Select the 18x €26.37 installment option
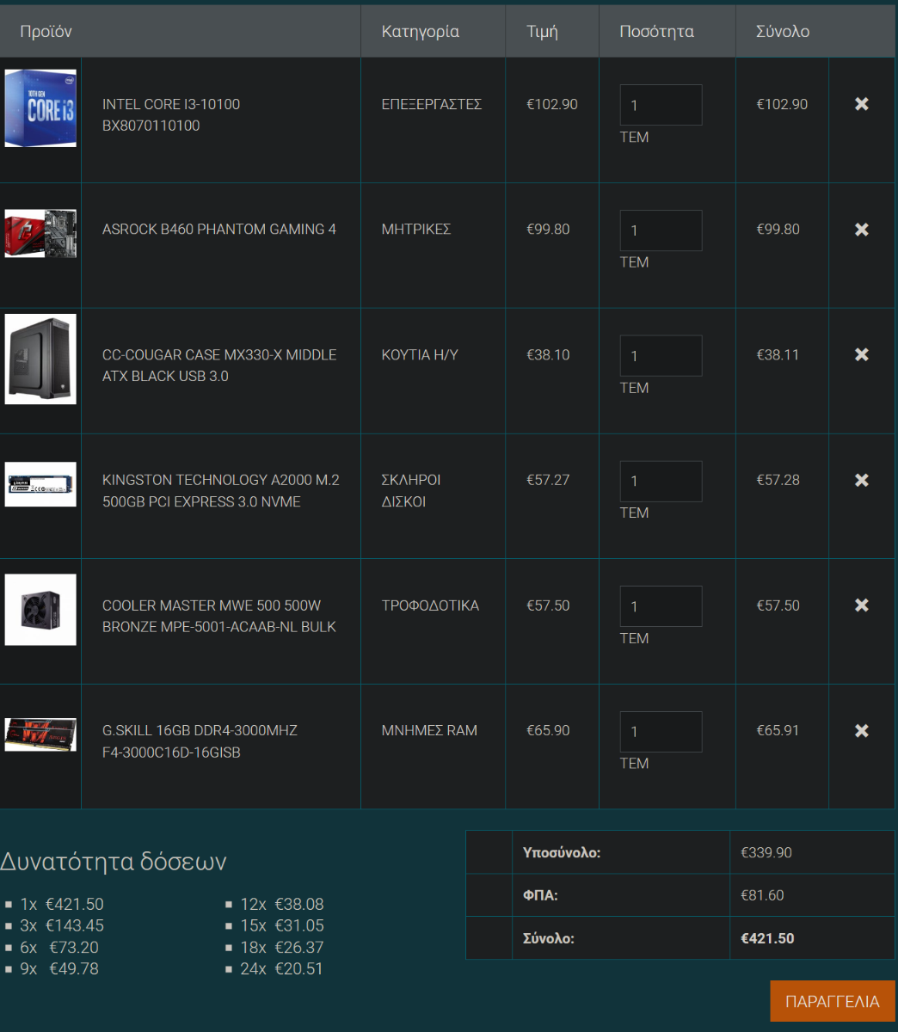Viewport: 898px width, 1032px height. click(x=282, y=947)
